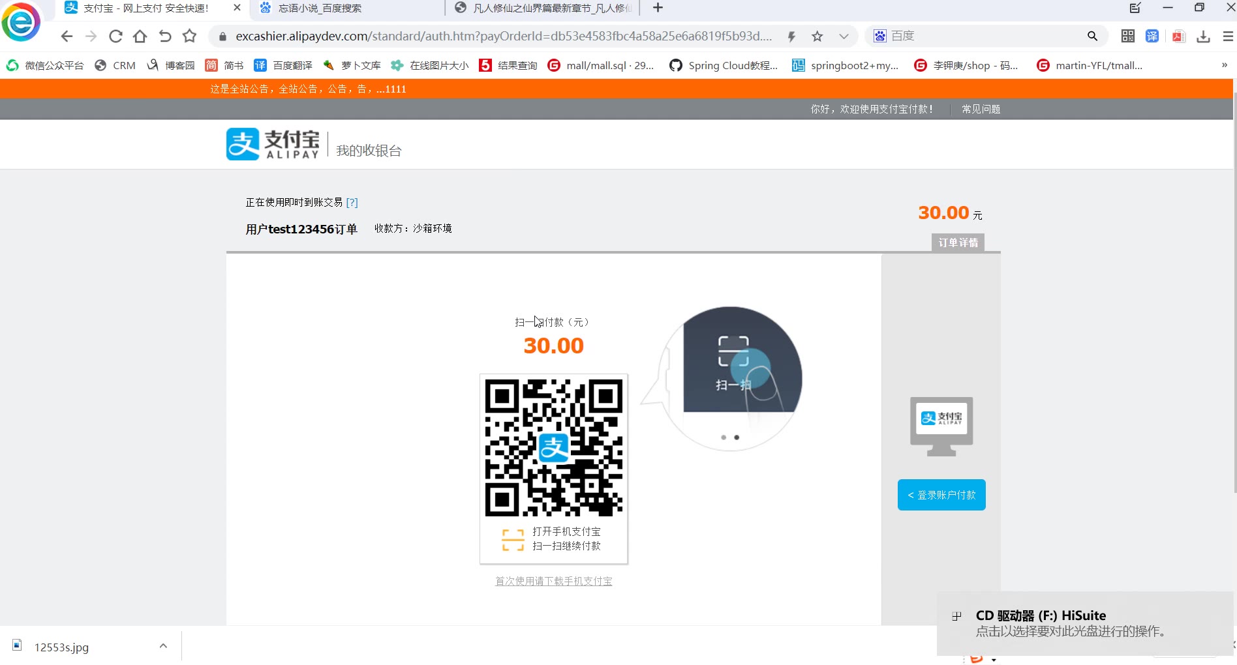
Task: Click the page vertical scrollbar
Action: (1234, 293)
